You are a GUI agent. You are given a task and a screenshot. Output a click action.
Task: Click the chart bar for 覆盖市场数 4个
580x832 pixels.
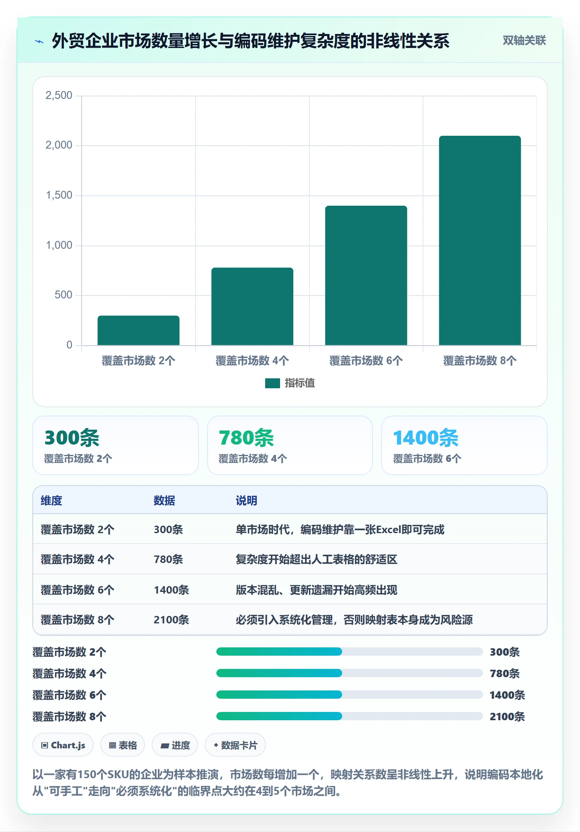pos(252,306)
